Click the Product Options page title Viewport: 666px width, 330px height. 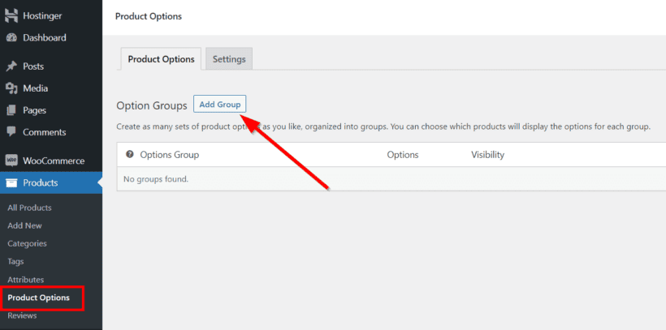(x=149, y=16)
